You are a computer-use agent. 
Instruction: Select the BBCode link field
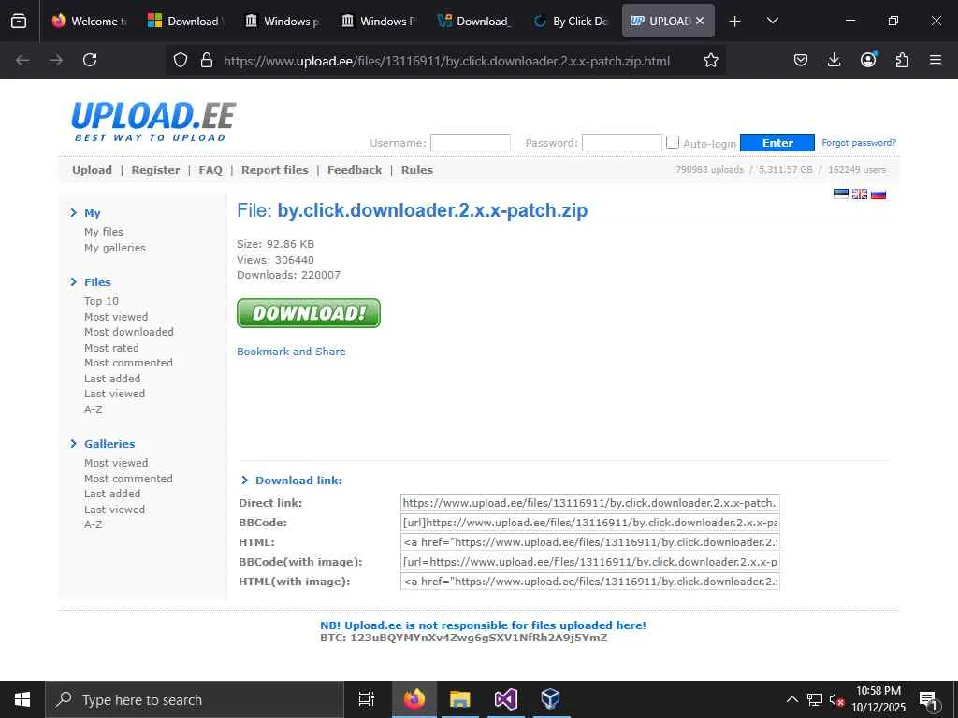590,523
